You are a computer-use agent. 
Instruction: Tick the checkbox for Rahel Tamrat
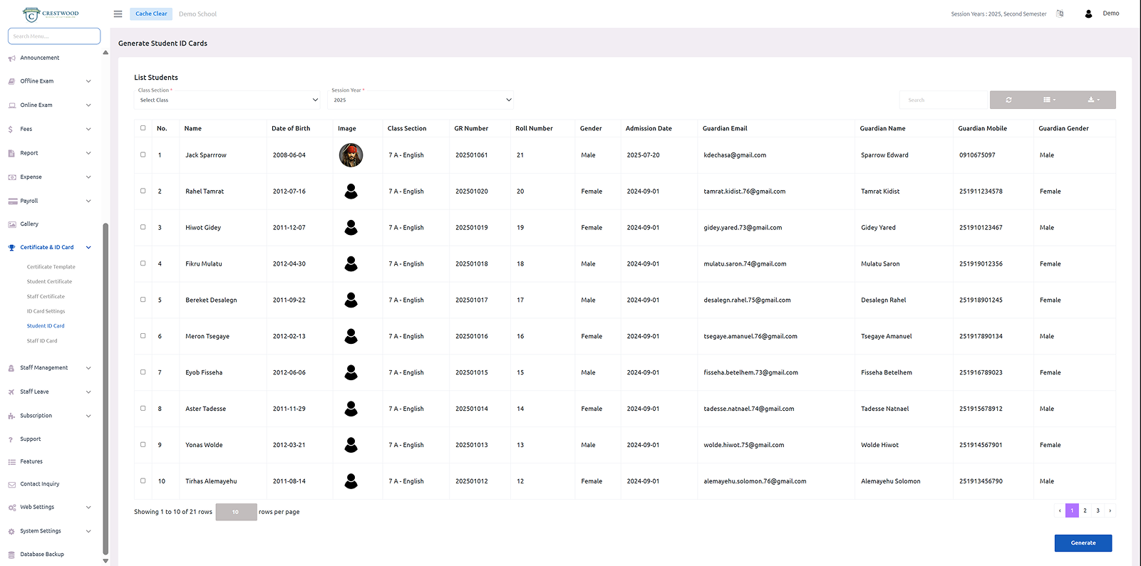click(143, 191)
